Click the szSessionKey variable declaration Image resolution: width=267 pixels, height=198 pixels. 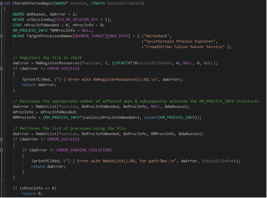(x=40, y=20)
